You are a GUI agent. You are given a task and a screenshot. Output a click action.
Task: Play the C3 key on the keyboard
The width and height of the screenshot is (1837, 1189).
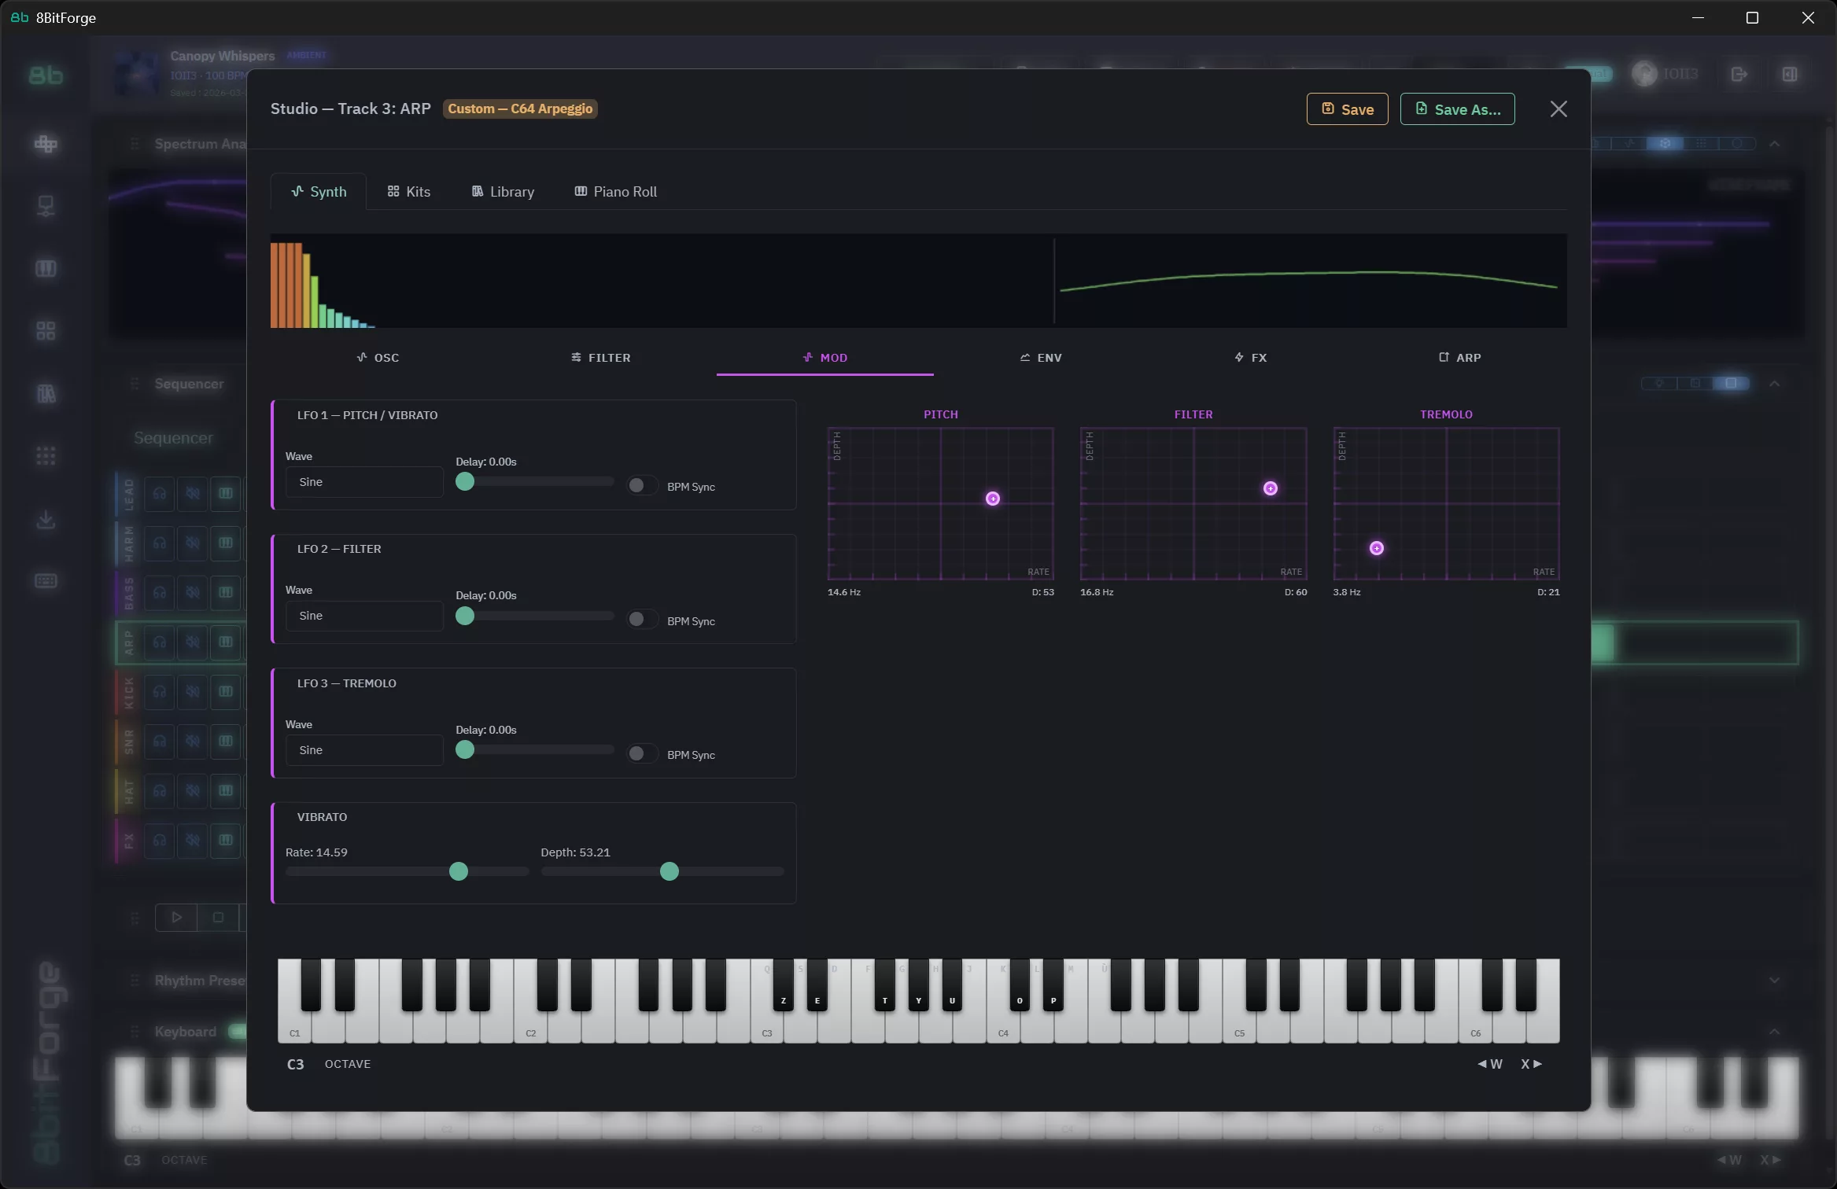point(768,1022)
